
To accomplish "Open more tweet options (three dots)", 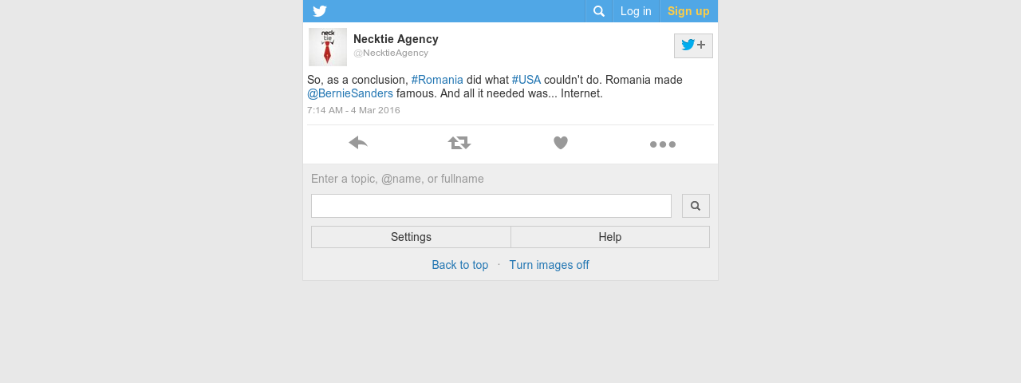I will [663, 144].
